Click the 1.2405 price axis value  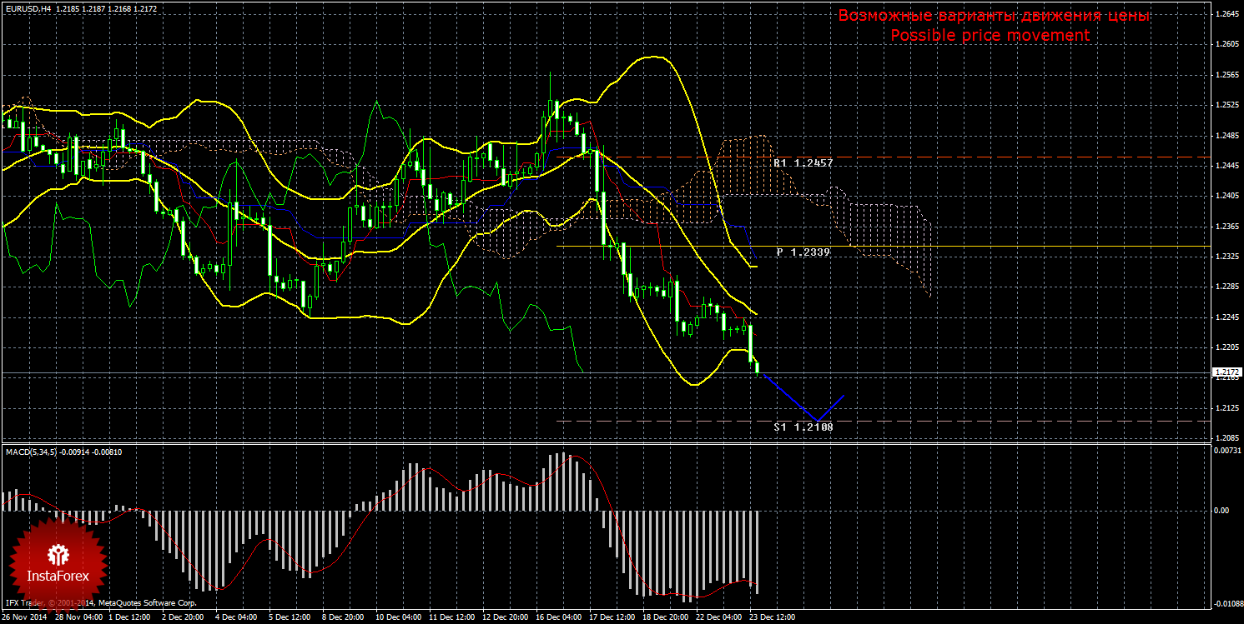point(1225,196)
